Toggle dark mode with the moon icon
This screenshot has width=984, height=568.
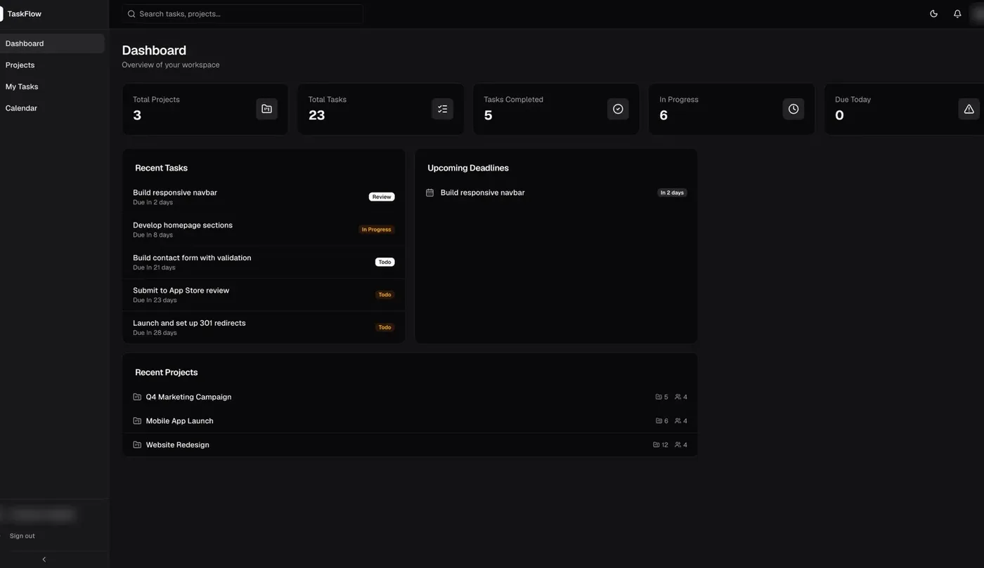coord(933,13)
